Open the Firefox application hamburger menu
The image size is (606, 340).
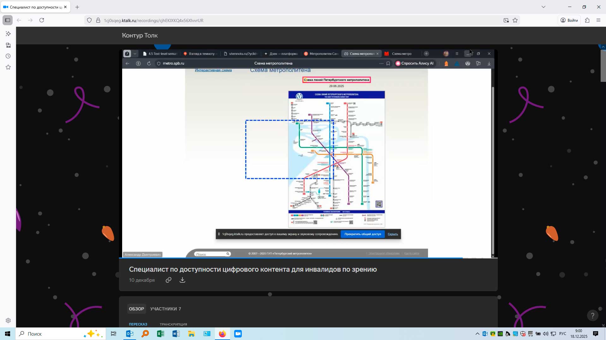pyautogui.click(x=598, y=20)
